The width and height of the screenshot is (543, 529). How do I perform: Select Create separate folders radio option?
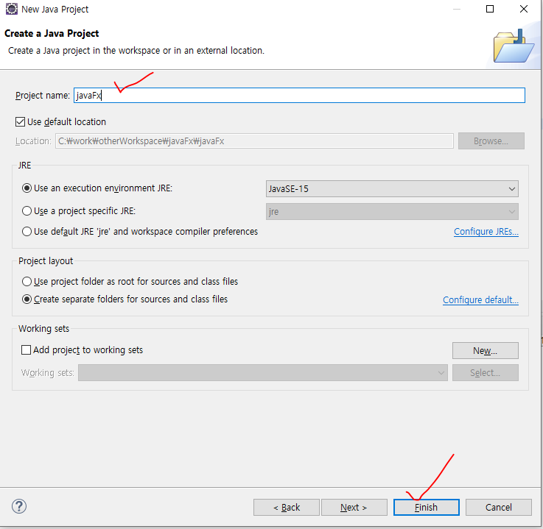coord(27,299)
